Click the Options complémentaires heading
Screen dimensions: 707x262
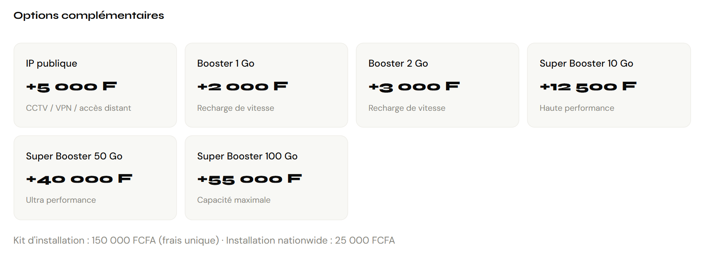pyautogui.click(x=88, y=16)
